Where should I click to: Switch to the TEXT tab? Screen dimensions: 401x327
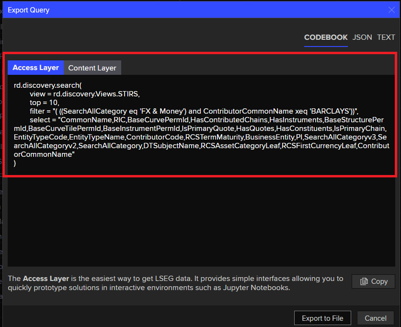[x=386, y=37]
